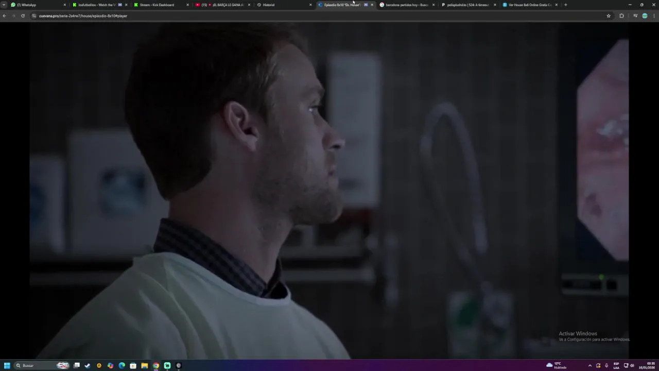Click the Buscar taskbar search box
The image size is (659, 371).
[41, 365]
